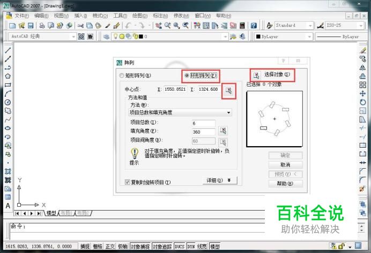Open the undo history dropdown arrow
The image size is (371, 253).
click(136, 25)
